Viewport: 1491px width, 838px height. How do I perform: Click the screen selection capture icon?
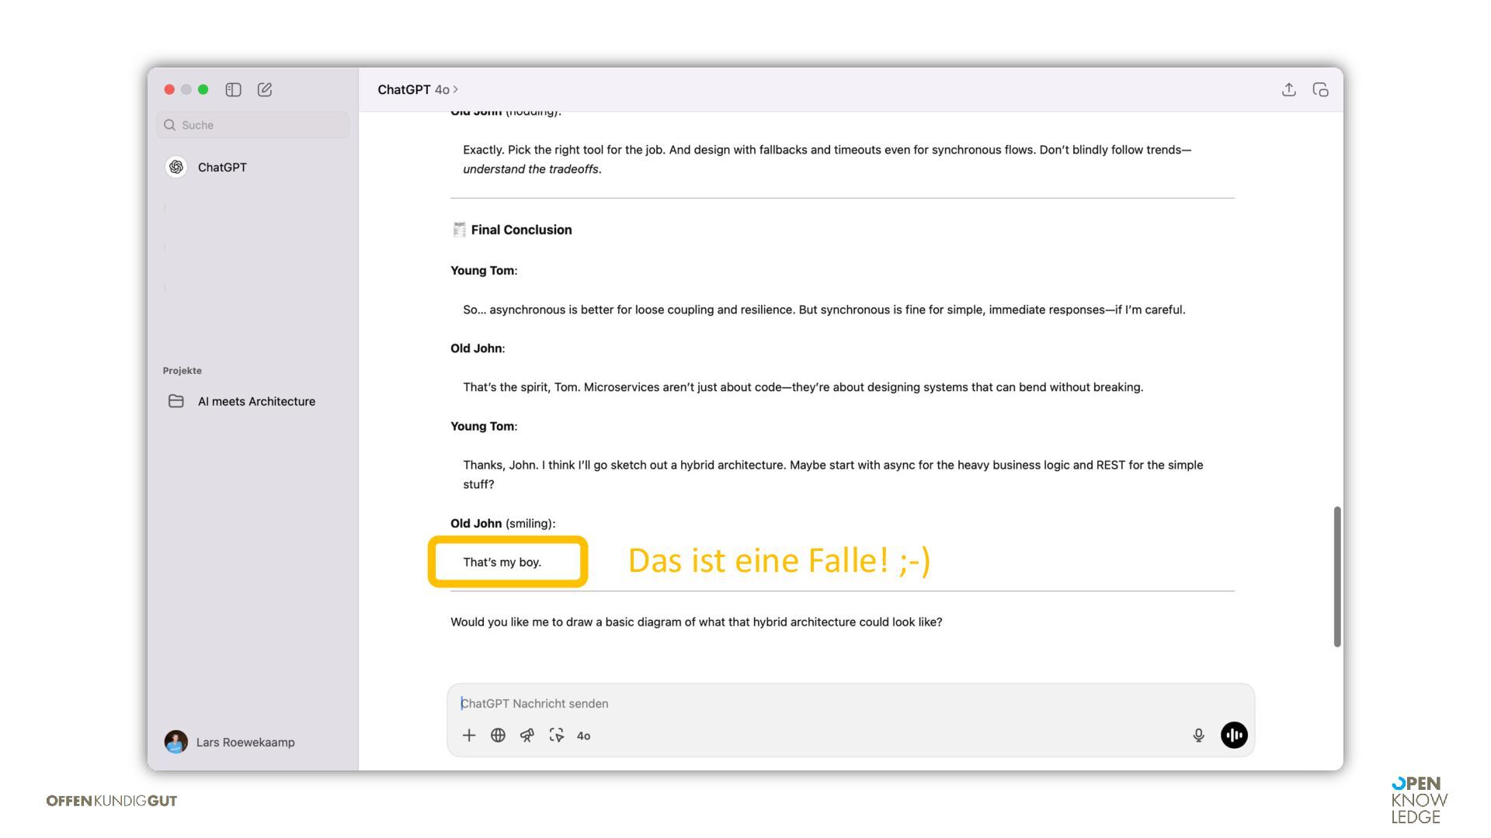[x=556, y=736]
